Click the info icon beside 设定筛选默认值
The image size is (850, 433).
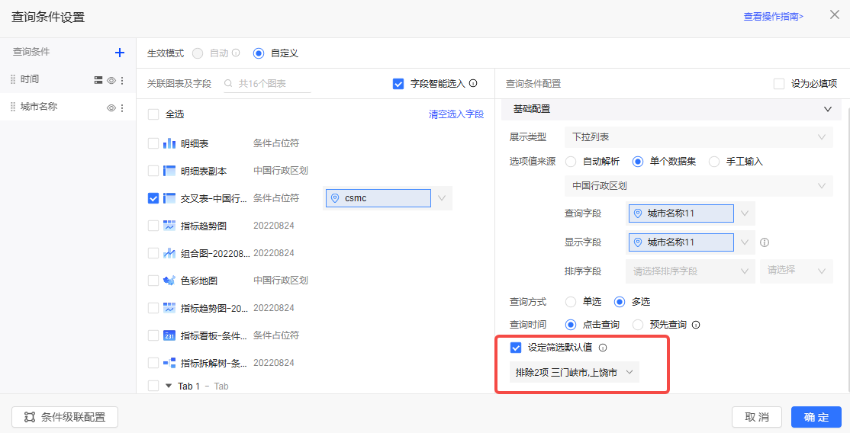pyautogui.click(x=603, y=348)
